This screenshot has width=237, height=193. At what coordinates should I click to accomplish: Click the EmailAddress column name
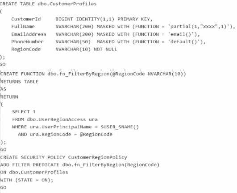tap(29, 34)
